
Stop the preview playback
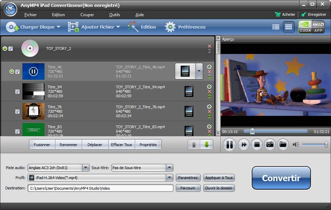point(257,144)
